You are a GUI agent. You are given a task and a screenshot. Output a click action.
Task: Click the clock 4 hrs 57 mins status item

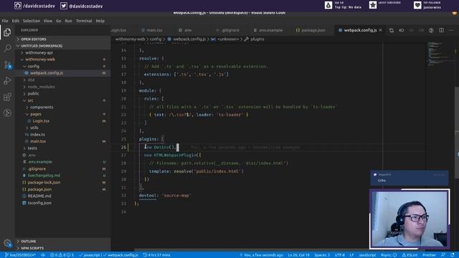(156, 255)
